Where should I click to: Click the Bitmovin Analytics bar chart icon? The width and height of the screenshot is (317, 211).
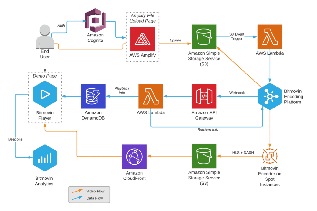pyautogui.click(x=45, y=158)
